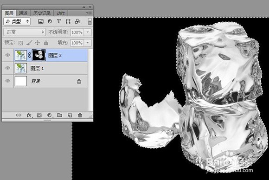This screenshot has width=269, height=180.
Task: Collapse the panel with double-arrow icon
Action: pyautogui.click(x=84, y=7)
